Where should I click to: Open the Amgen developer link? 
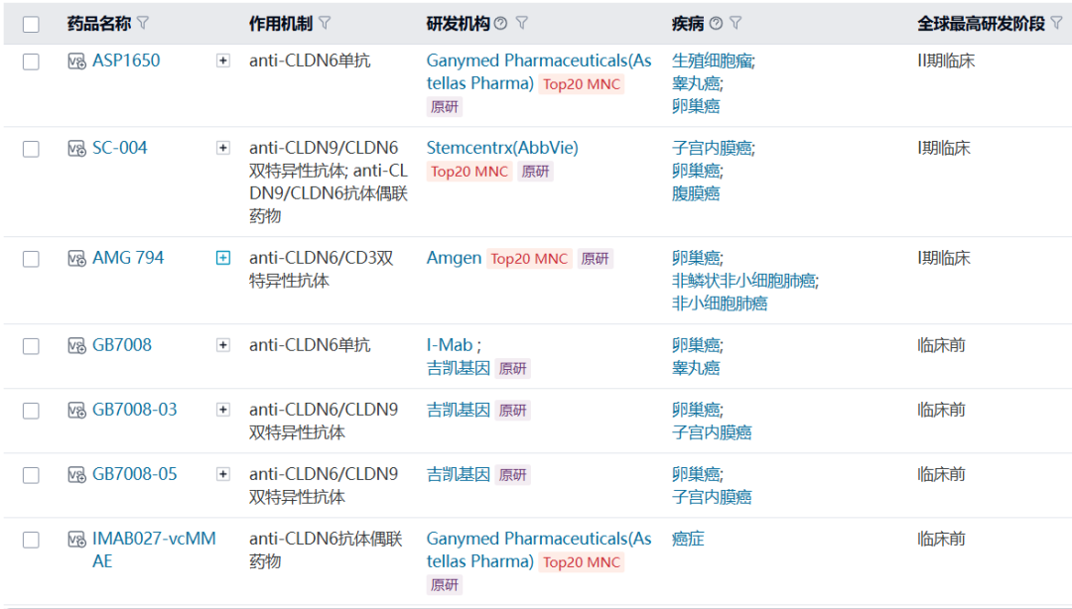[x=454, y=257]
